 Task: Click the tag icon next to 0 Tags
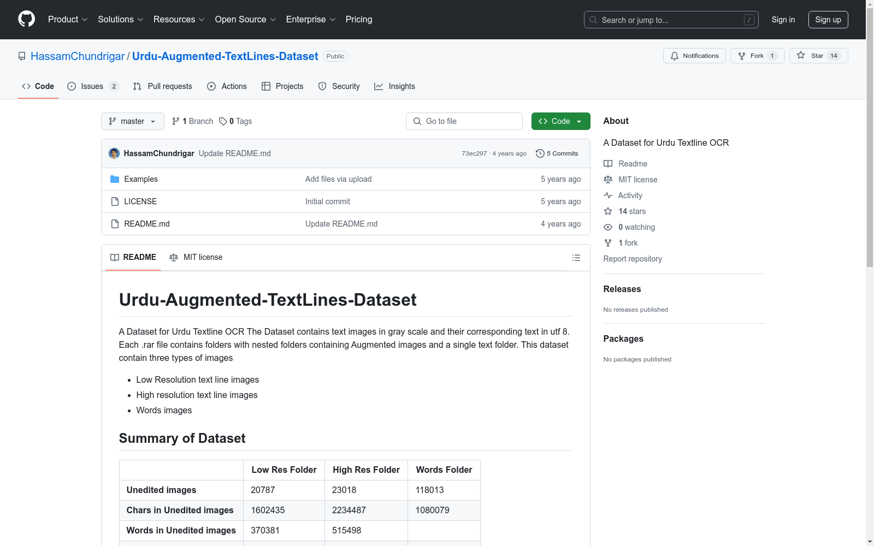point(223,121)
